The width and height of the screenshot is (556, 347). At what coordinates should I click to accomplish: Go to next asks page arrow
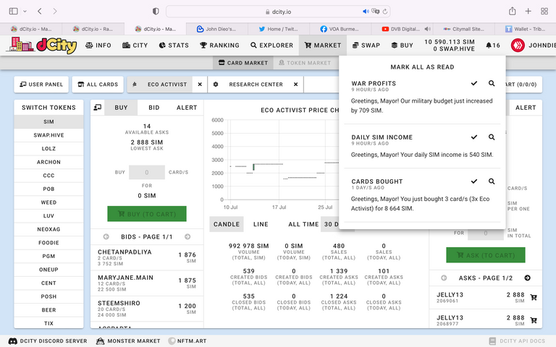(528, 278)
